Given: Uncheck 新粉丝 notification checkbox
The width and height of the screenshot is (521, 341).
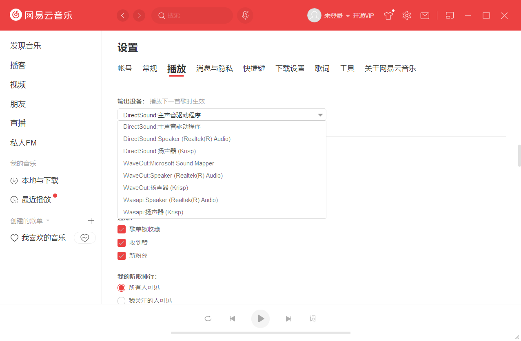Looking at the screenshot, I should [x=122, y=256].
